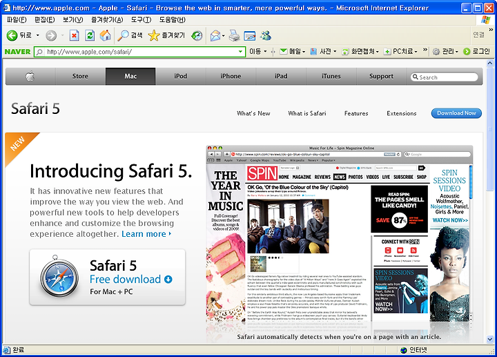
Task: Expand the Naver address box dropdown
Action: tap(241, 51)
